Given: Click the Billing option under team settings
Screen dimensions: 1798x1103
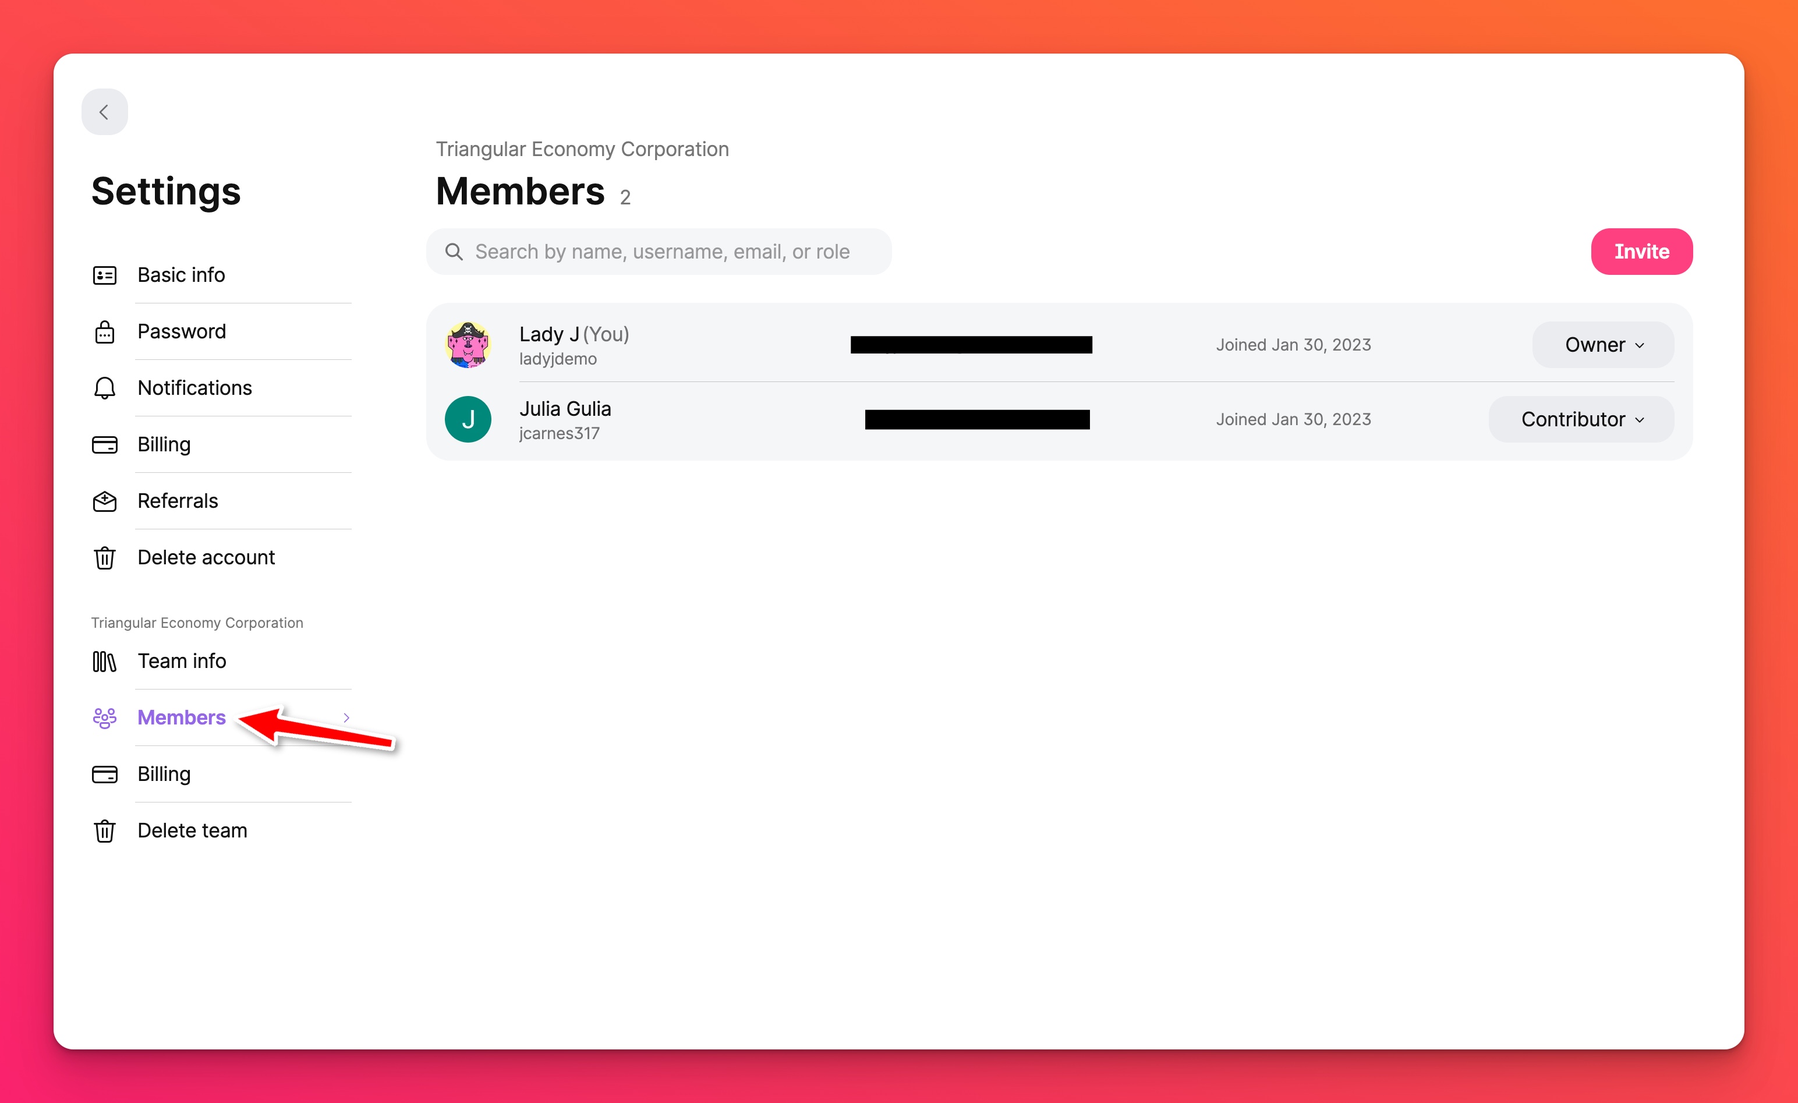Looking at the screenshot, I should pos(164,773).
